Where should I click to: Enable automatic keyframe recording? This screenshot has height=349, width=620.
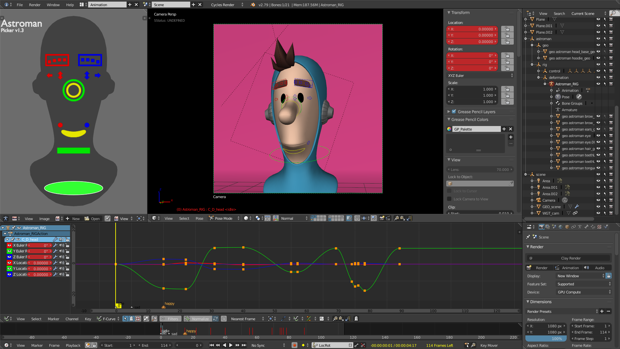coord(294,345)
